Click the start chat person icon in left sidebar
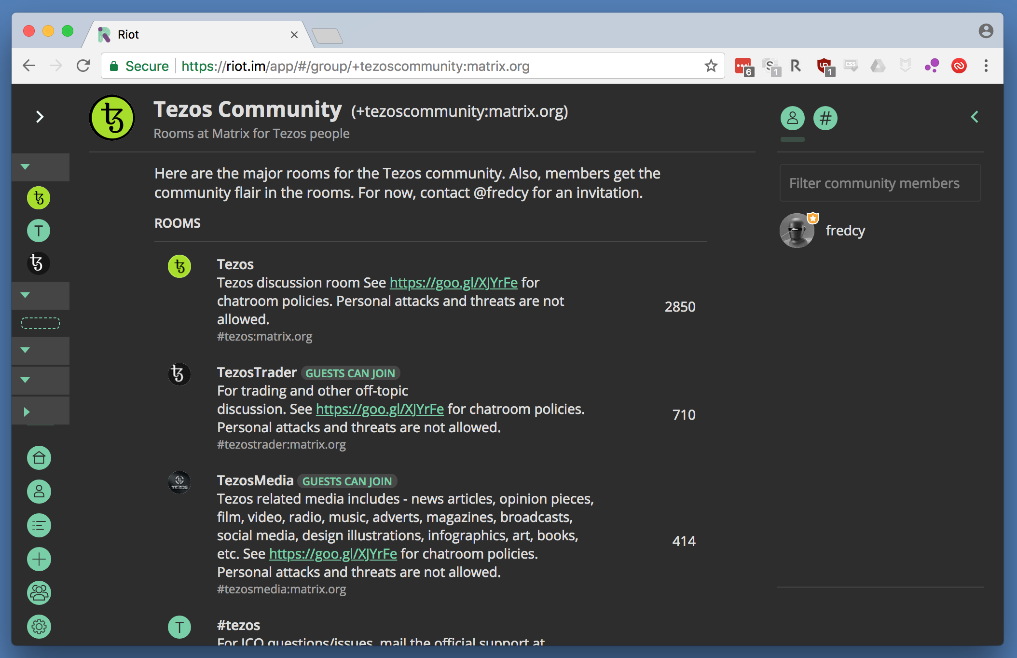This screenshot has width=1017, height=658. (x=39, y=492)
